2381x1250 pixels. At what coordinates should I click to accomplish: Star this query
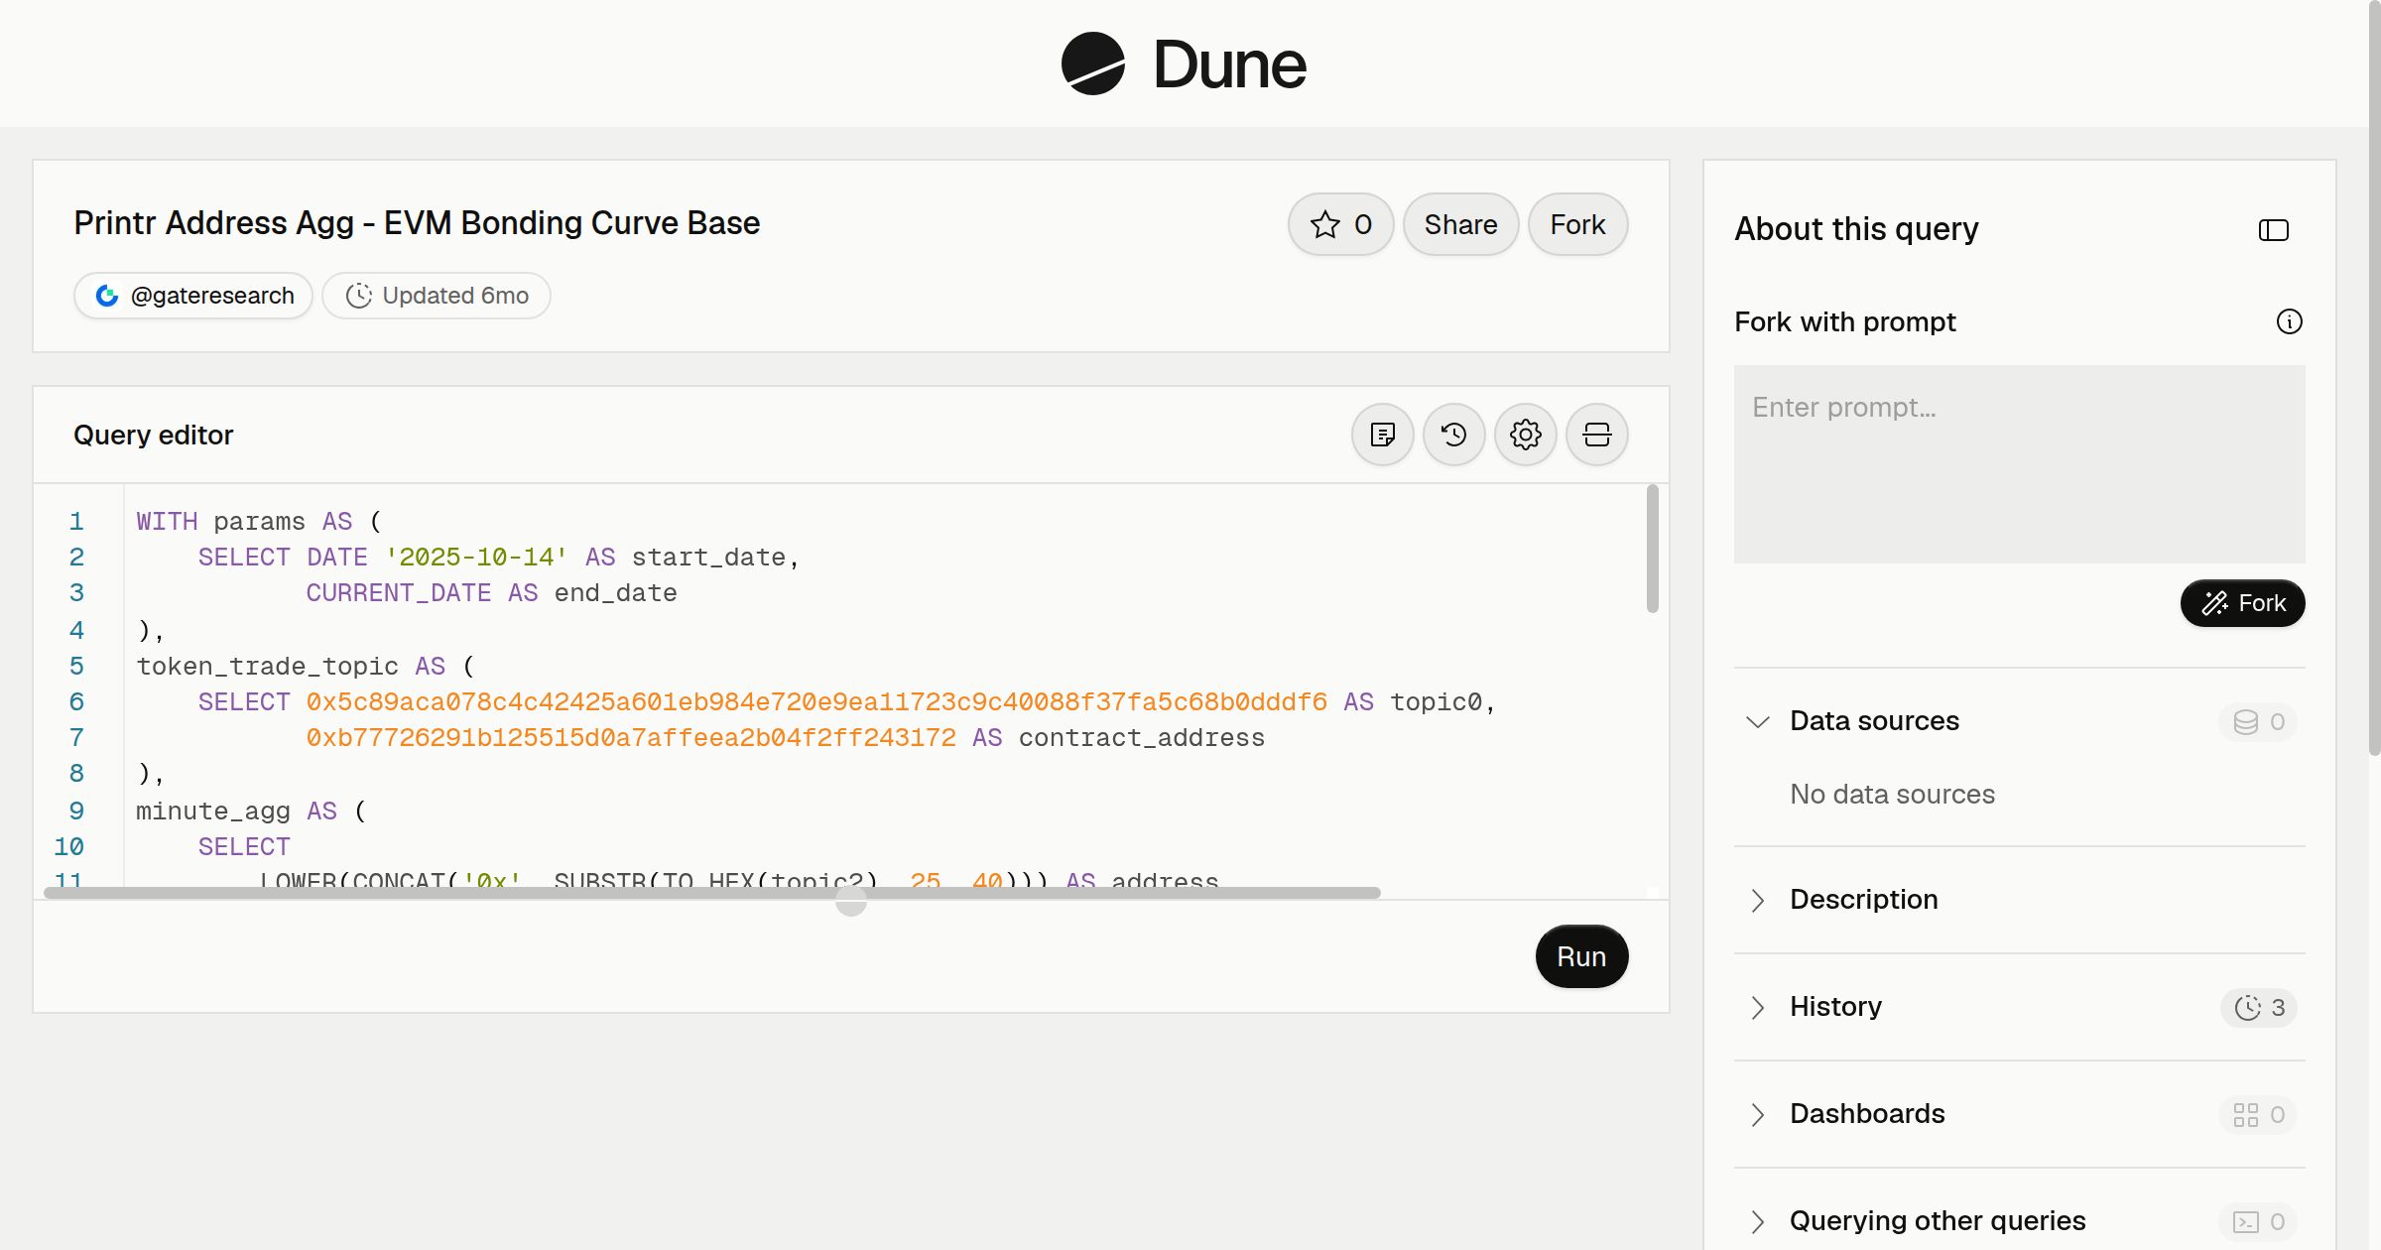[1340, 224]
